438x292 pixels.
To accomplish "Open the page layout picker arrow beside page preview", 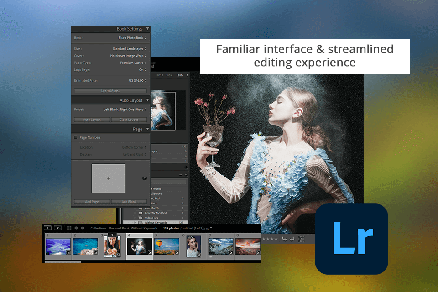I will point(145,178).
